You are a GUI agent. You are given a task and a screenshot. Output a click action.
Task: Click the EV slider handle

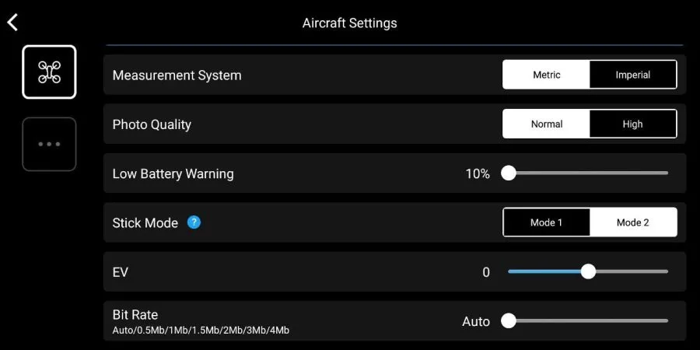[589, 271]
